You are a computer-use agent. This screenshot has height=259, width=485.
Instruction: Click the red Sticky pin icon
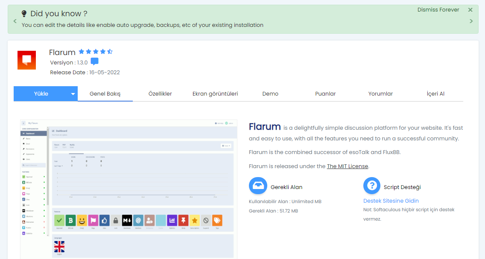[184, 220]
